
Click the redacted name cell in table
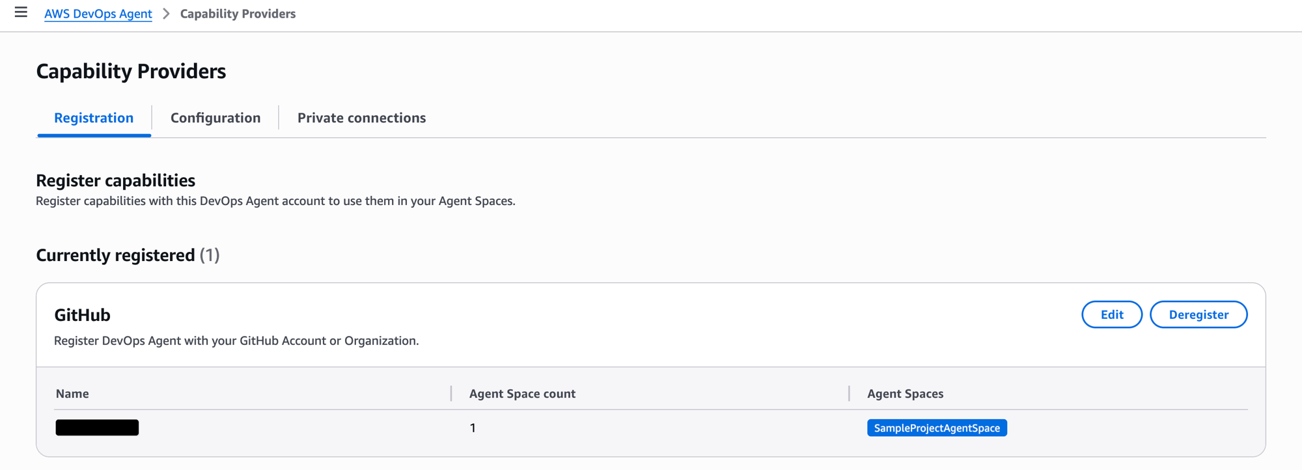(97, 428)
